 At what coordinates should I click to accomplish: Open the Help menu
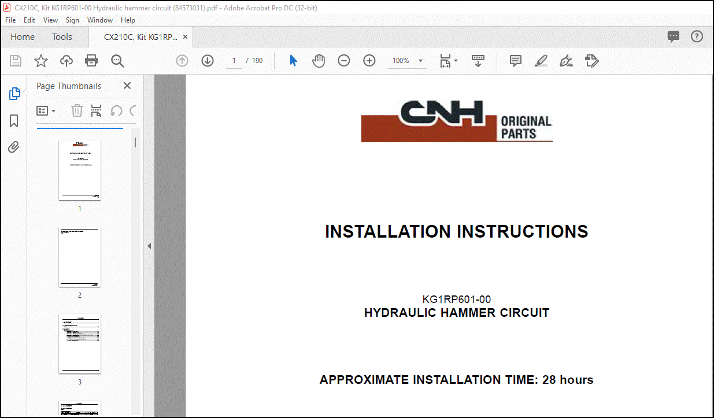[x=128, y=20]
